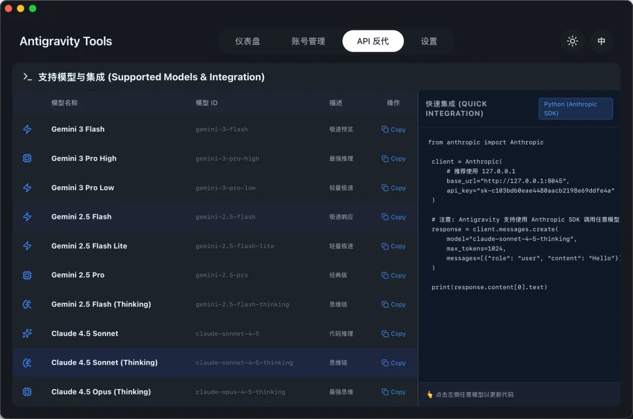Open the Python (Anthropic SDK) selector

tap(575, 108)
